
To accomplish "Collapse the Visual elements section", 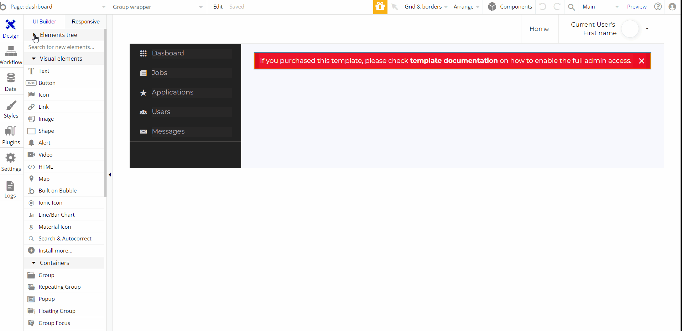I will pyautogui.click(x=64, y=59).
